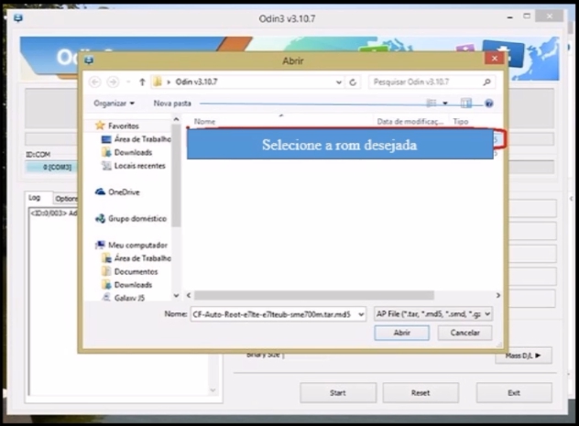Sort by Tipo column
Image resolution: width=579 pixels, height=426 pixels.
tap(461, 122)
